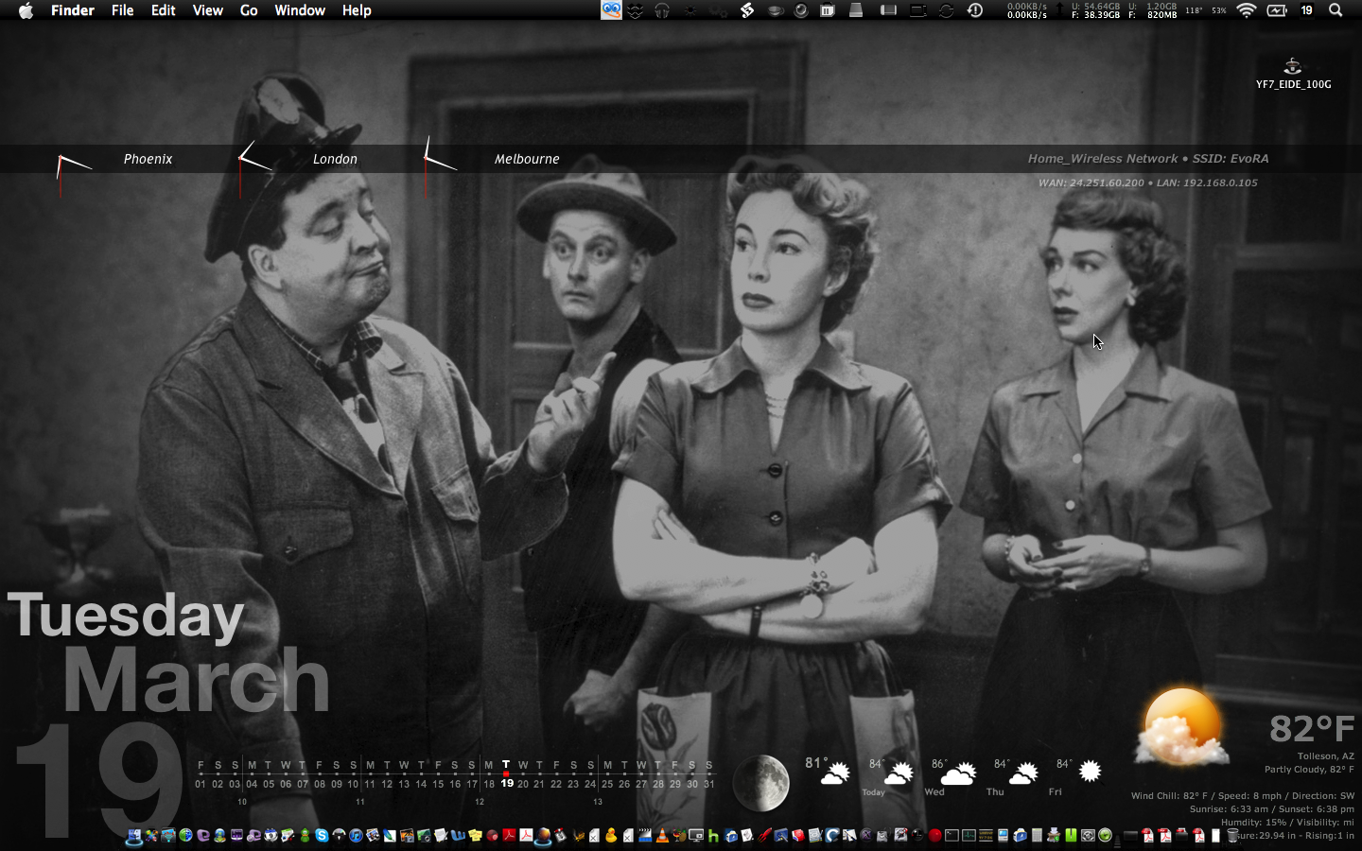Click the display icon in menu bar

pyautogui.click(x=918, y=10)
